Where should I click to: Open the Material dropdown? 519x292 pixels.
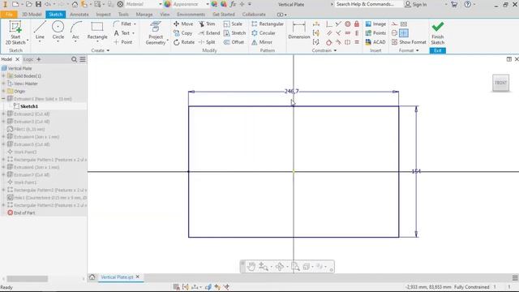coord(161,4)
